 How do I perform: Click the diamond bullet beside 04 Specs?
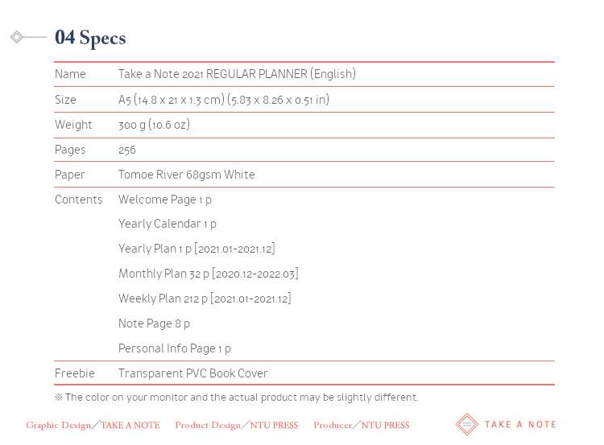coord(17,37)
